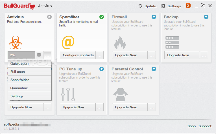Click the Antivirus tile title
Image resolution: width=216 pixels, height=134 pixels.
(x=16, y=17)
